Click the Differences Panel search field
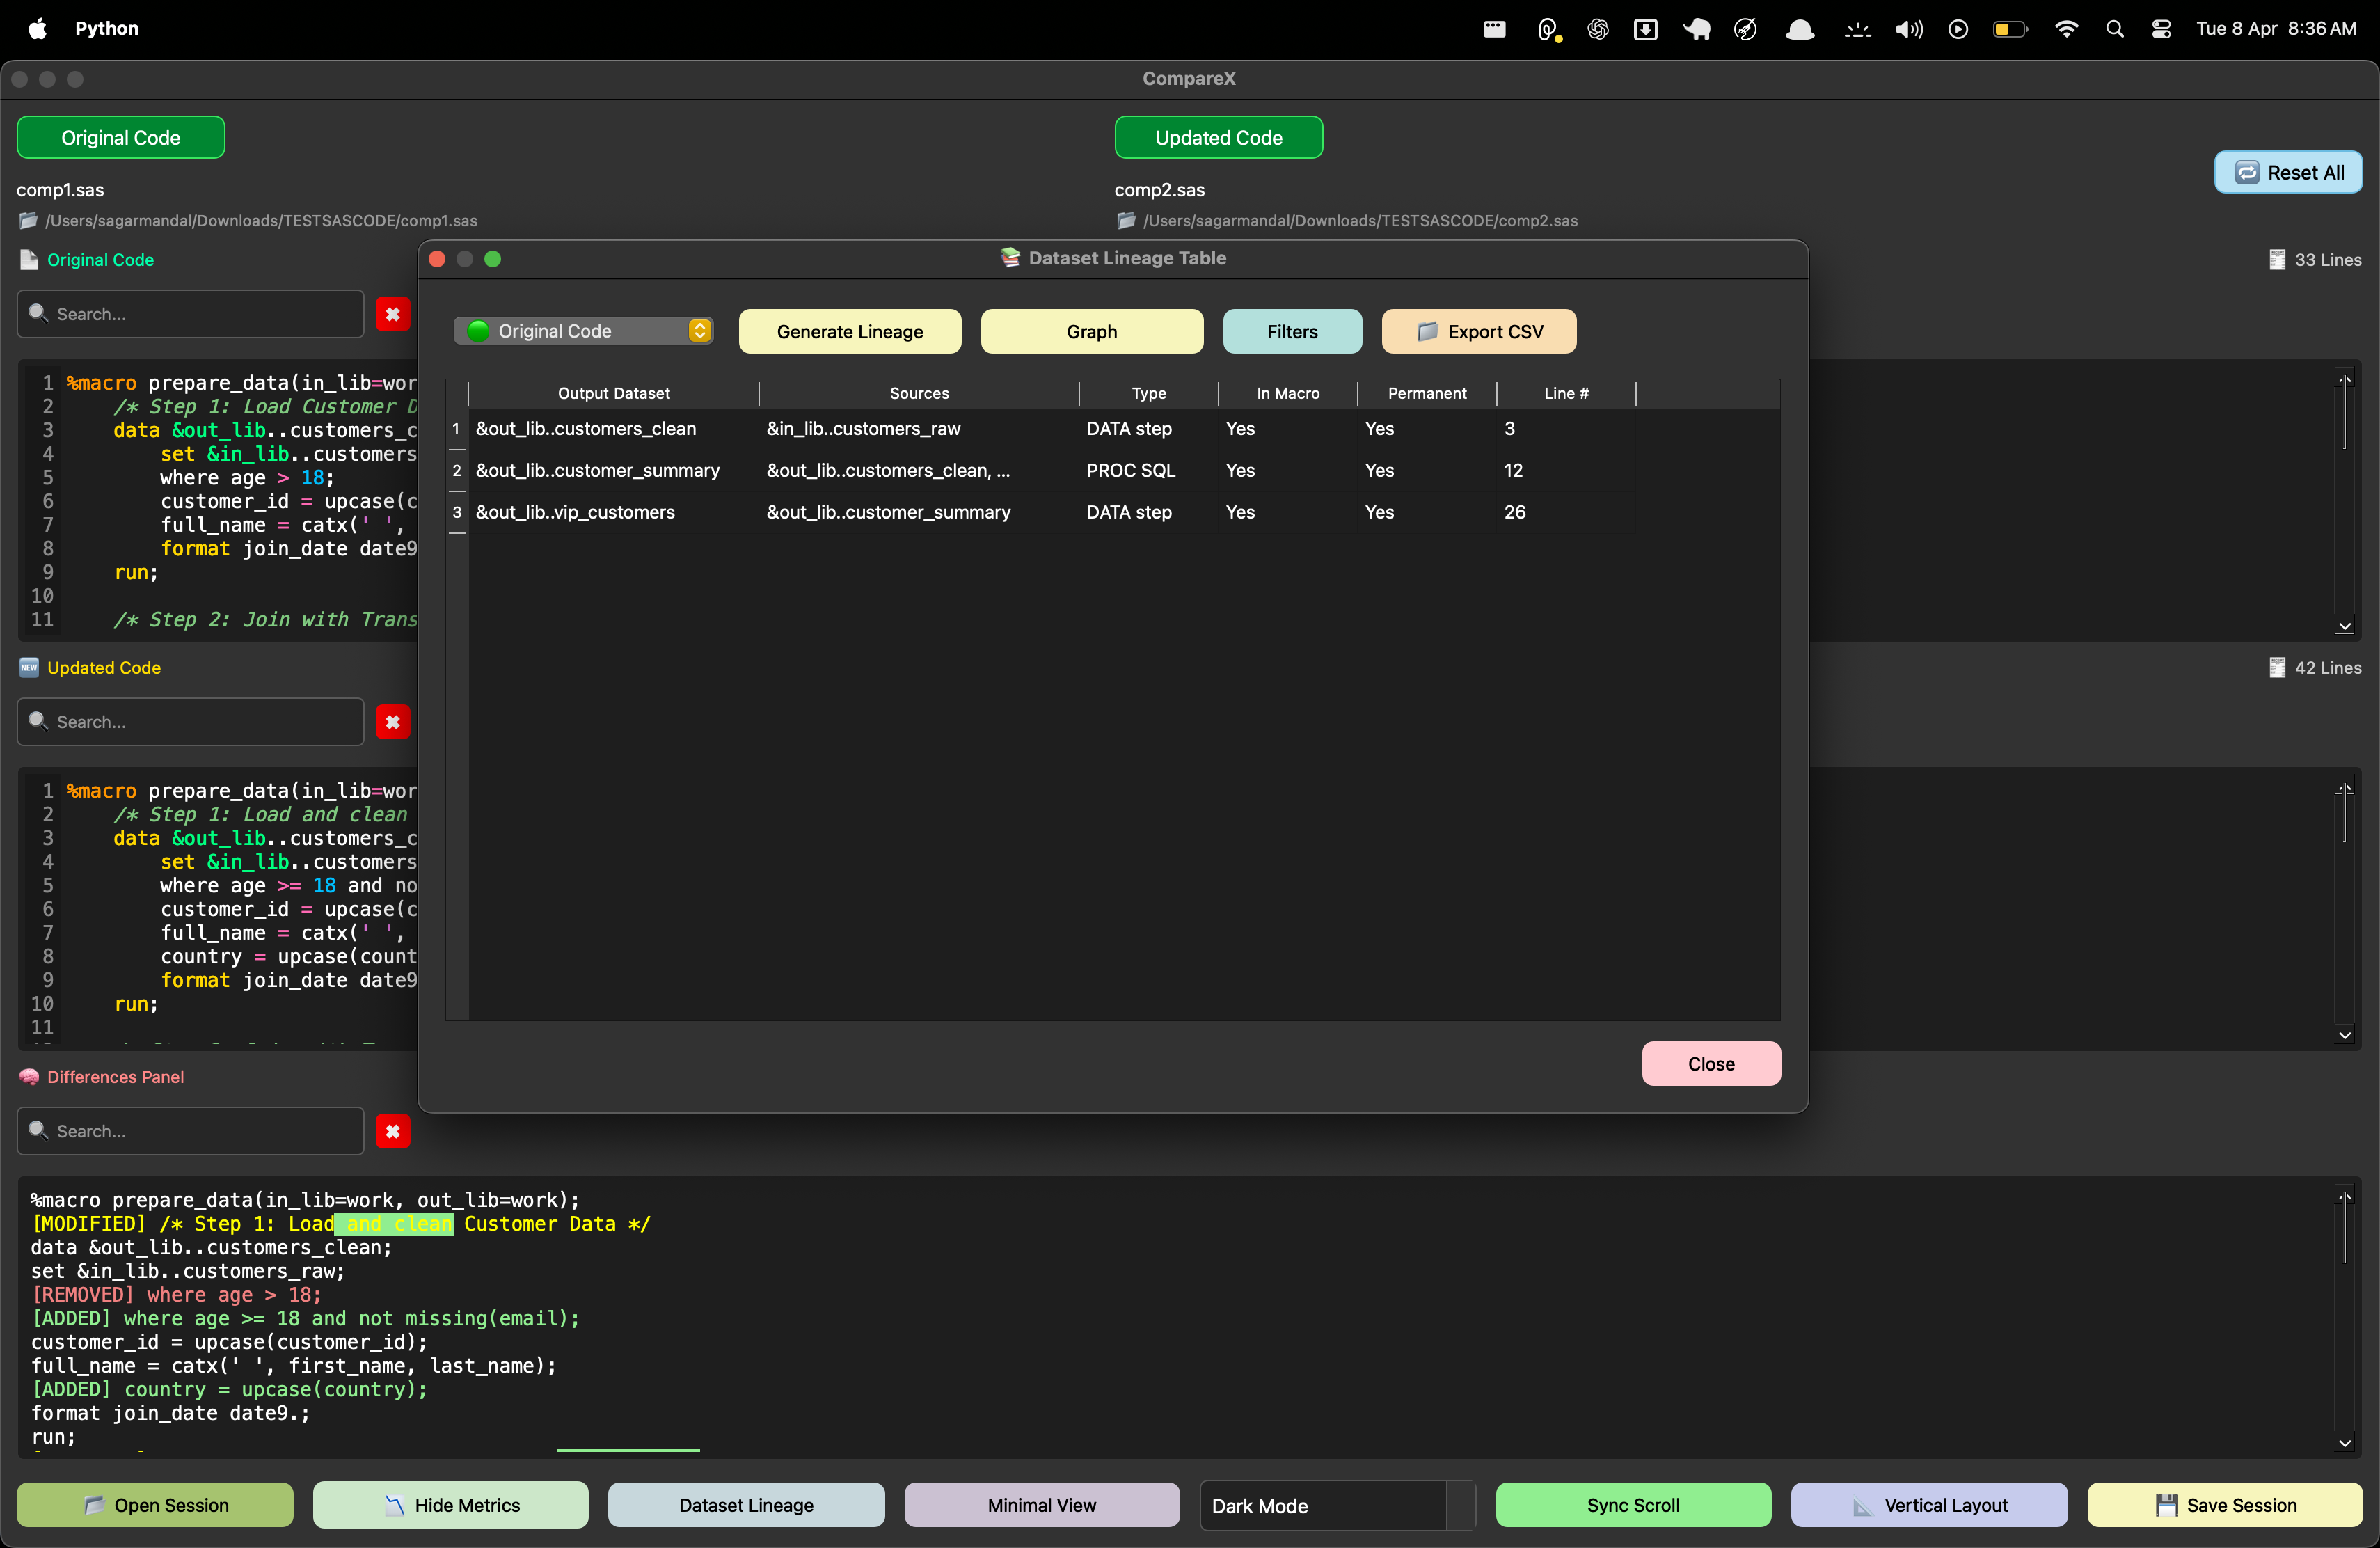The image size is (2380, 1548). tap(200, 1131)
